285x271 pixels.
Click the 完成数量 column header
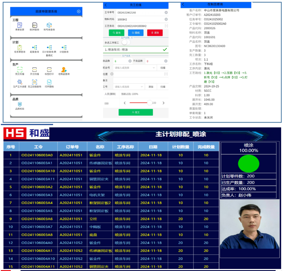206,147
